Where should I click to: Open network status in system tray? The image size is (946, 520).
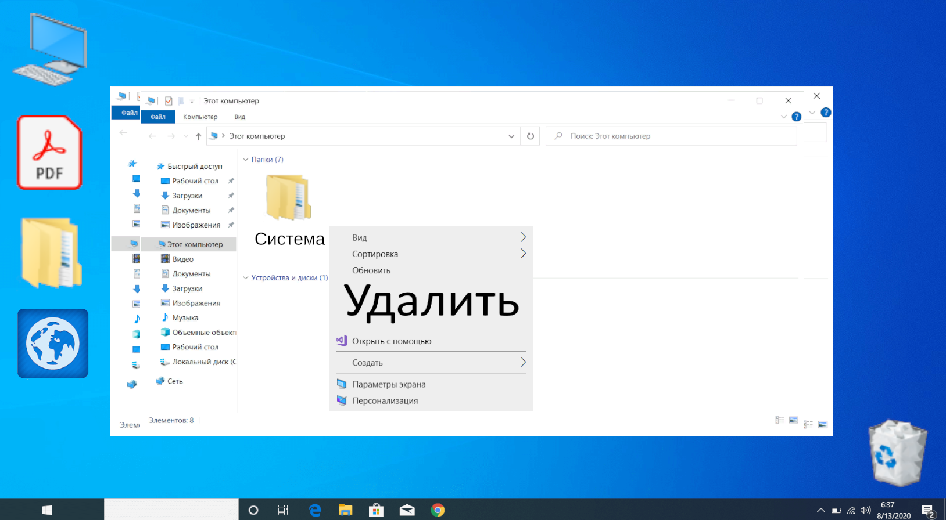tap(851, 511)
